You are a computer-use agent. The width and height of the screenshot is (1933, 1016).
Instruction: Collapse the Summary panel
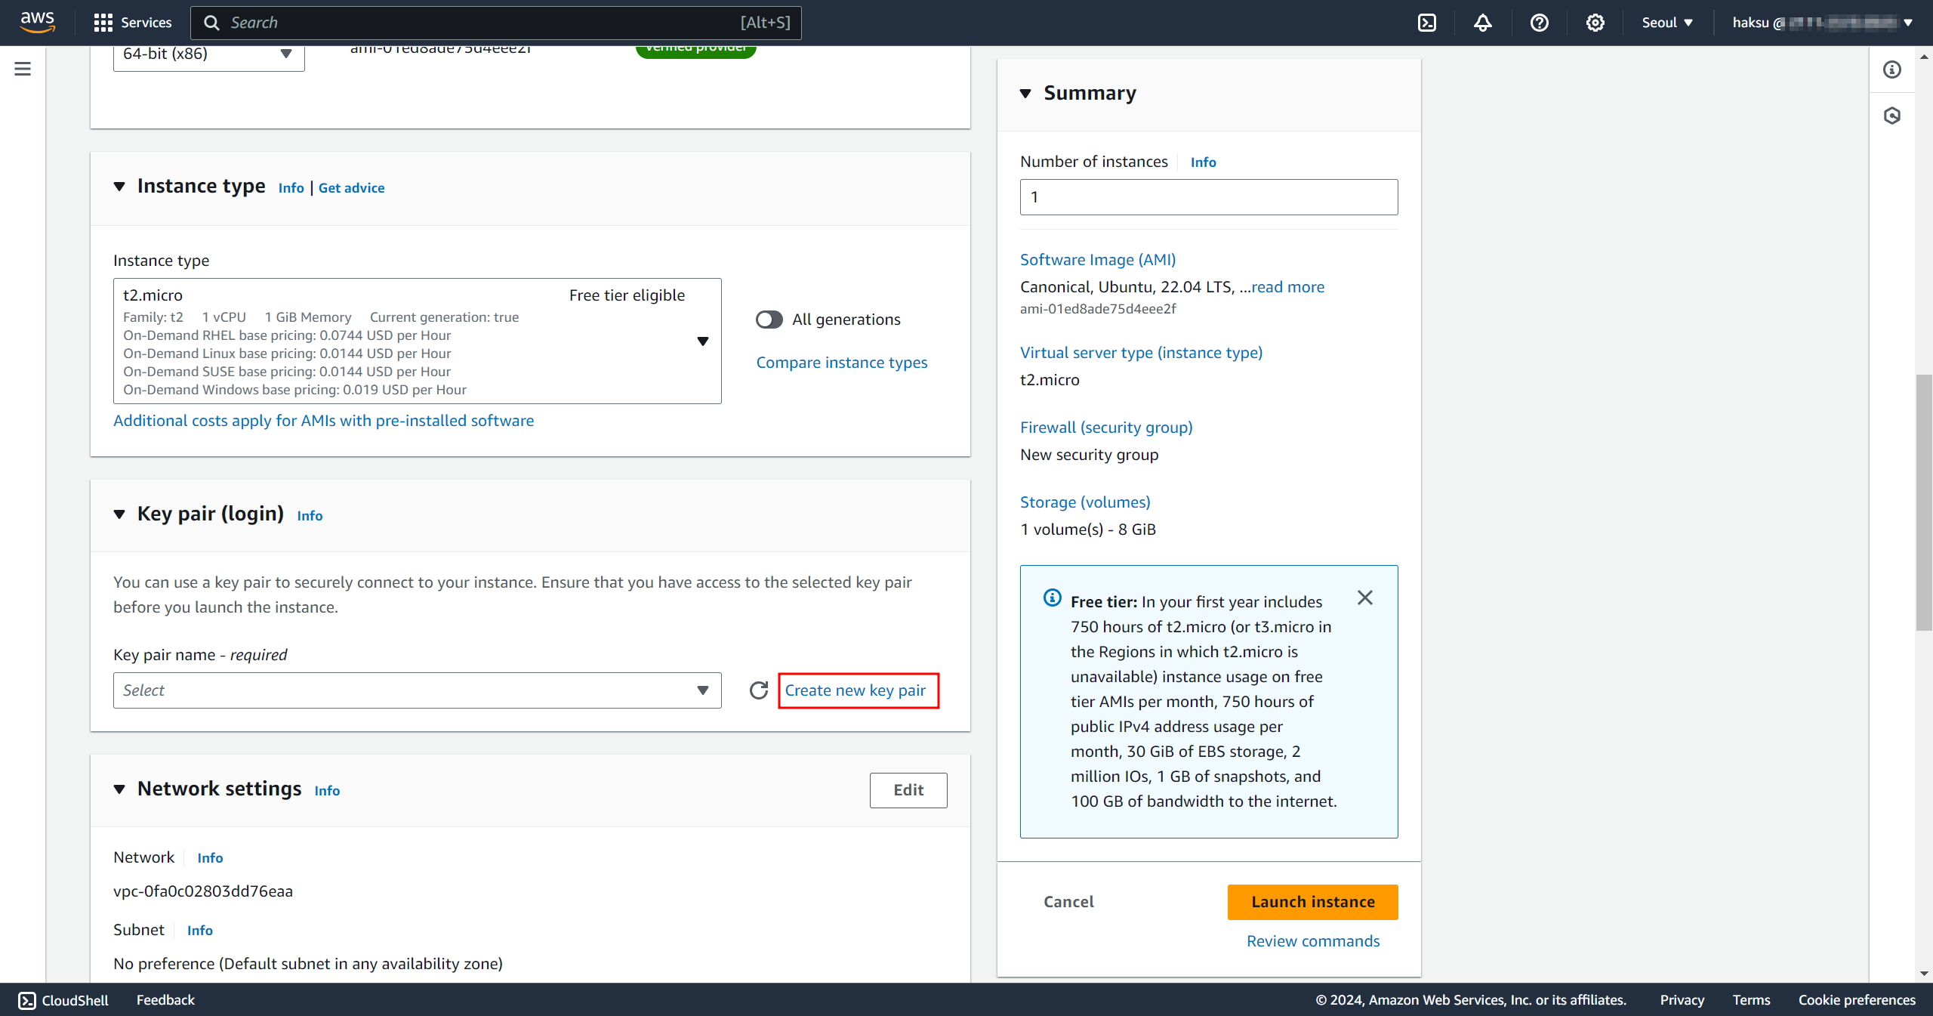[1025, 94]
